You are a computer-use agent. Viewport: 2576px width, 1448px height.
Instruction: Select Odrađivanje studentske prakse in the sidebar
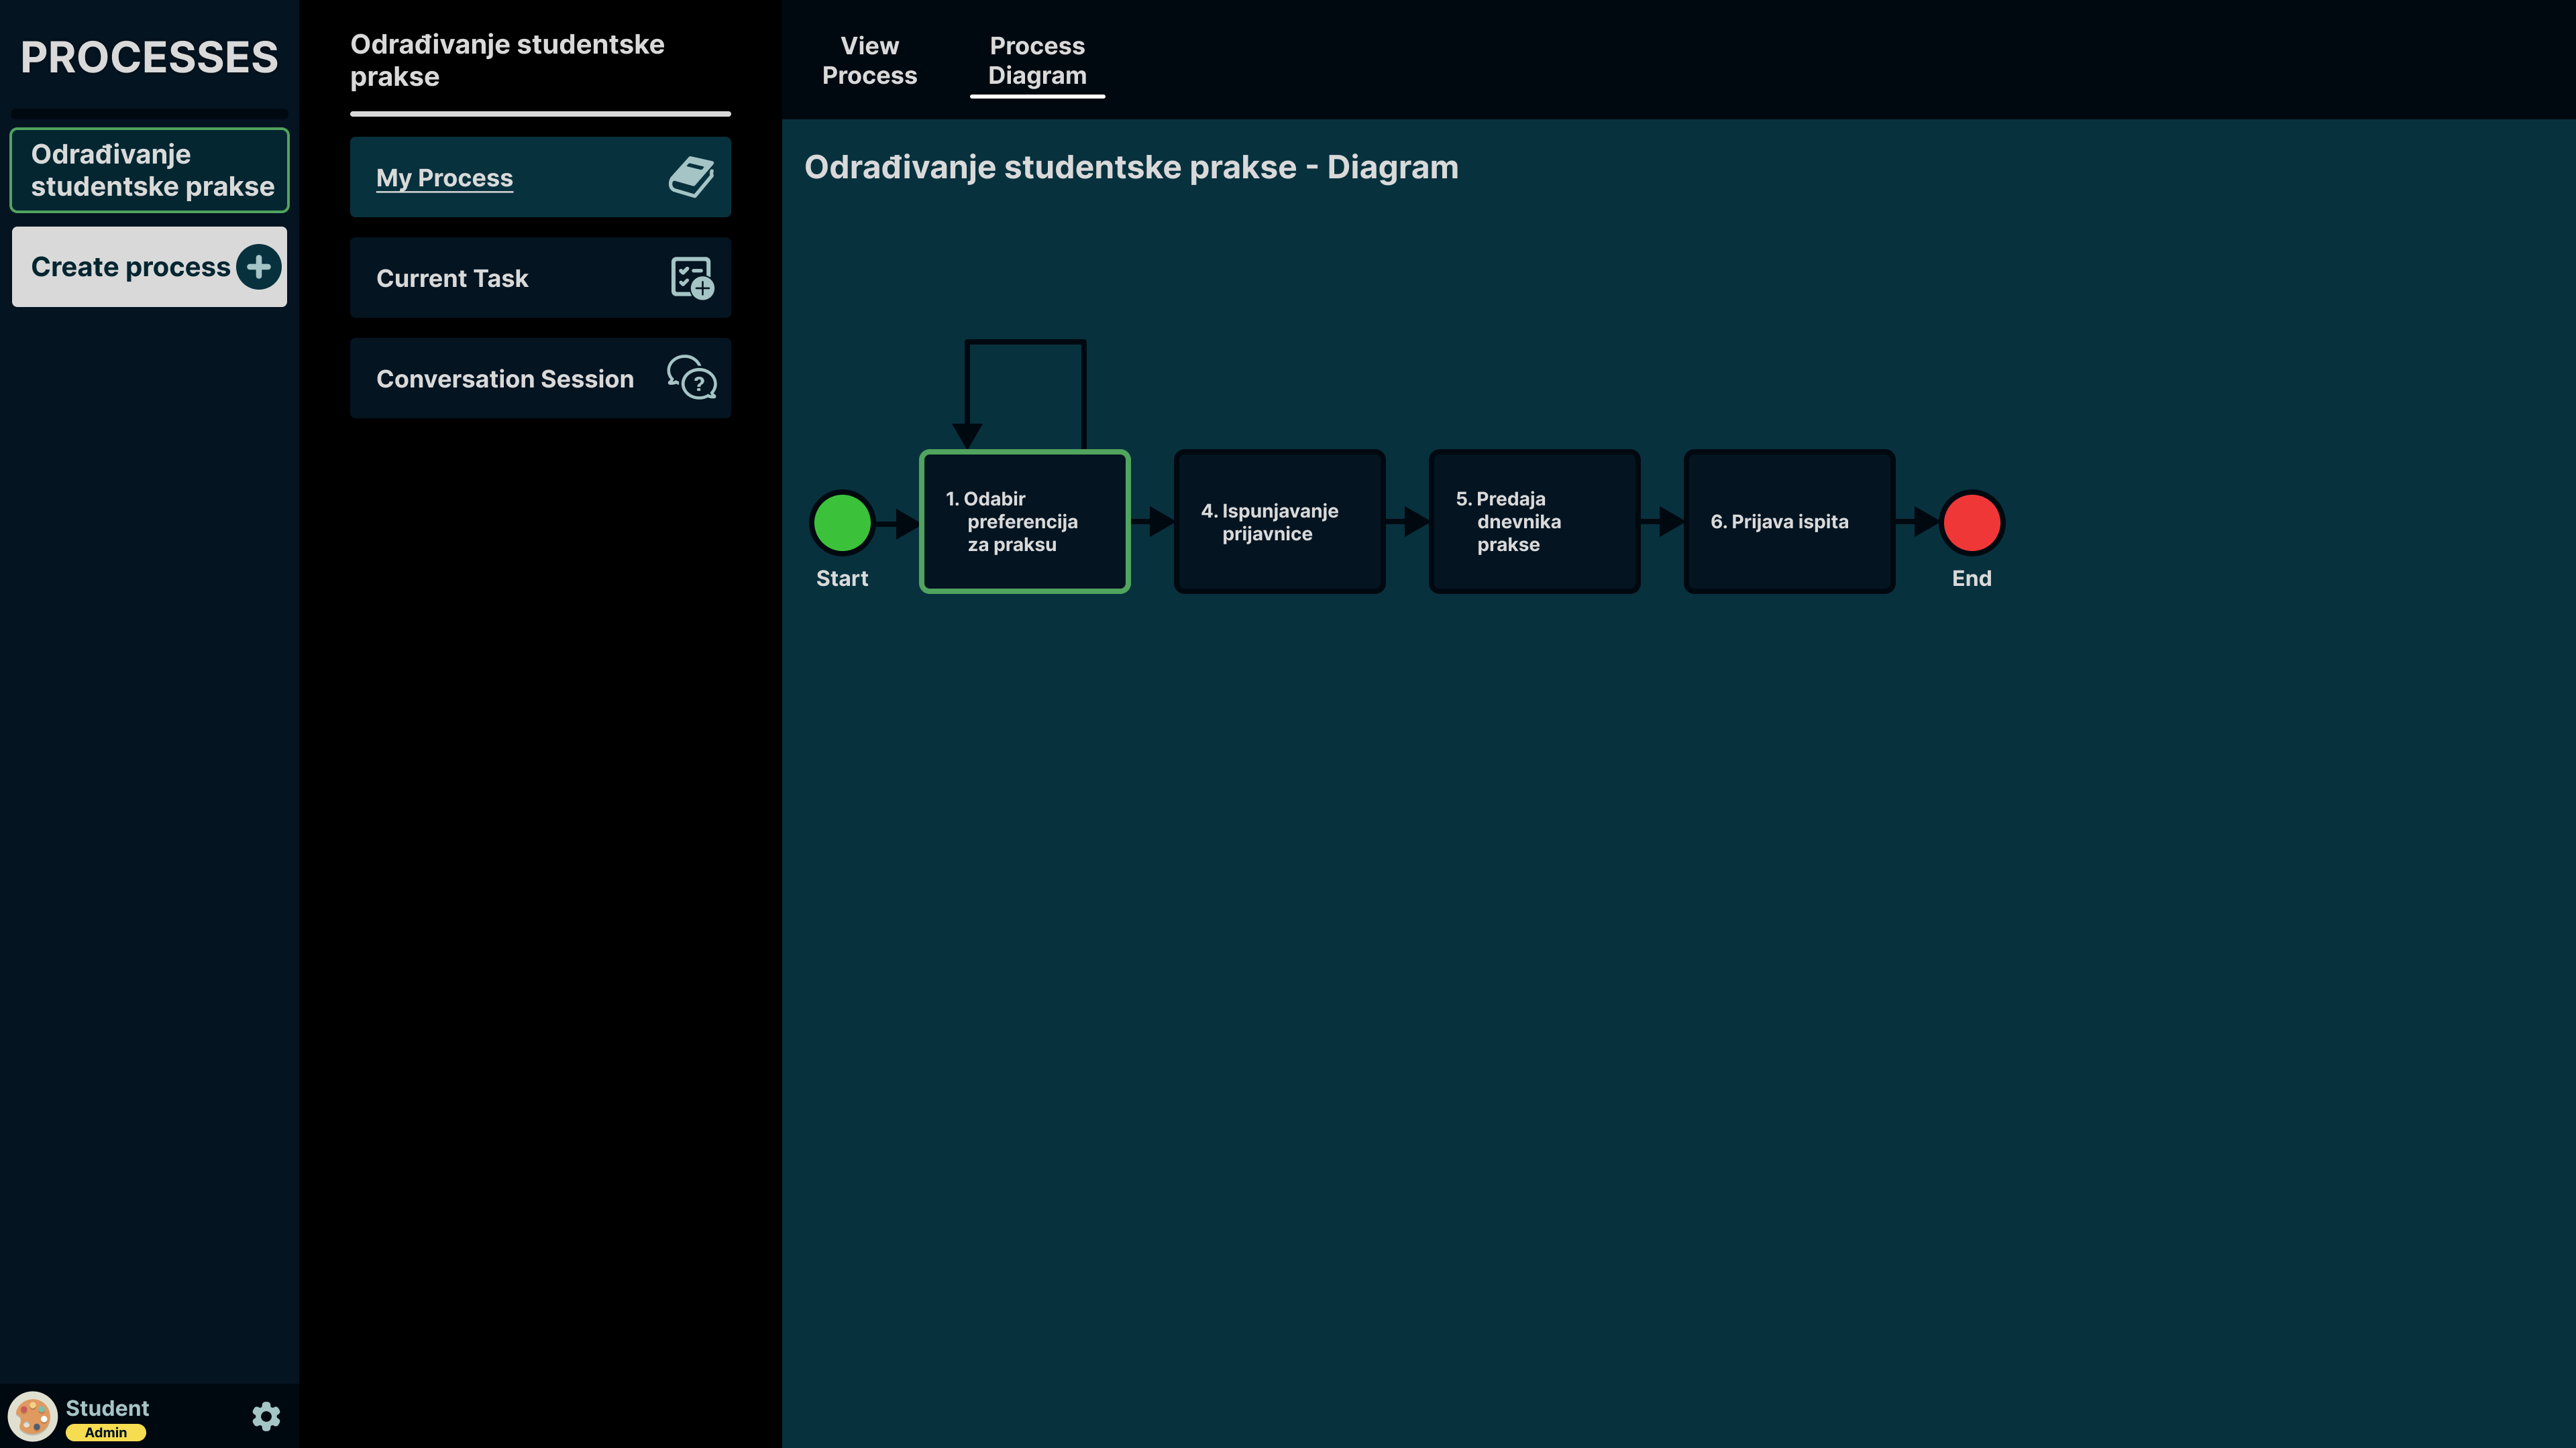[x=150, y=170]
